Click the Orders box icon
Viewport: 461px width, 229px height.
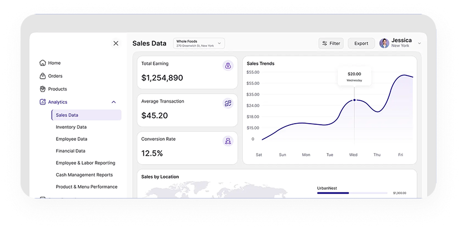click(x=42, y=76)
